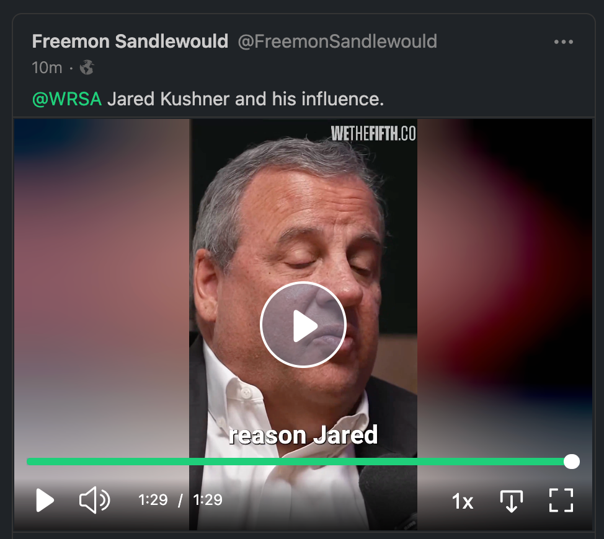The height and width of the screenshot is (539, 604).
Task: Click the globe public visibility icon
Action: click(x=87, y=68)
